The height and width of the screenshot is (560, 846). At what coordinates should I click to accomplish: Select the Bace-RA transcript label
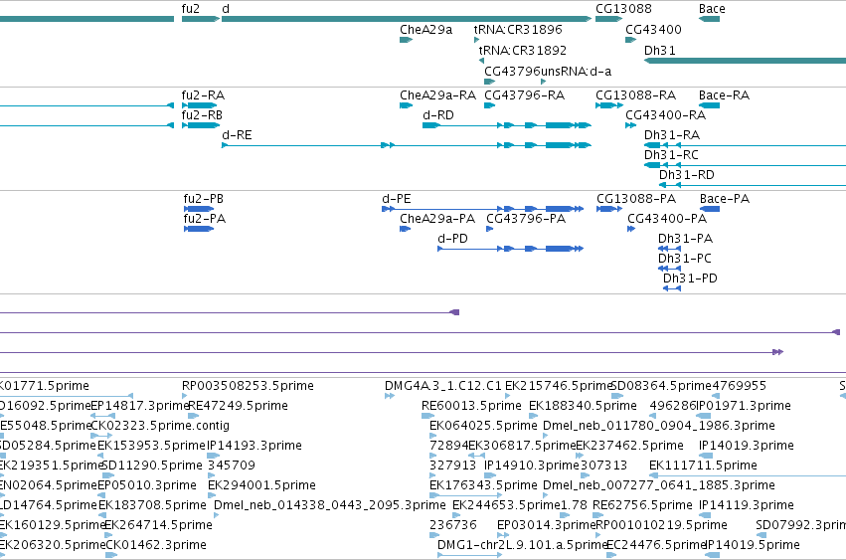pos(724,95)
